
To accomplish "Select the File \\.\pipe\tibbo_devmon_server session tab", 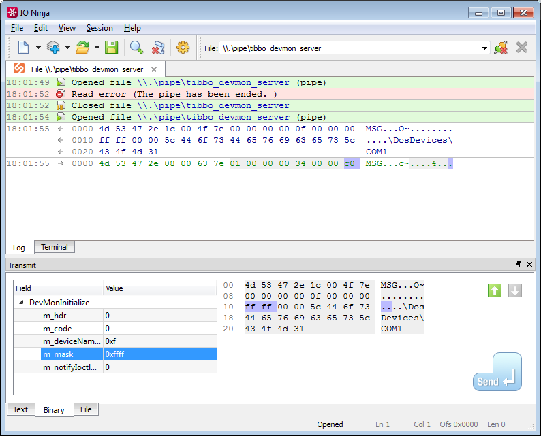I will coord(87,69).
